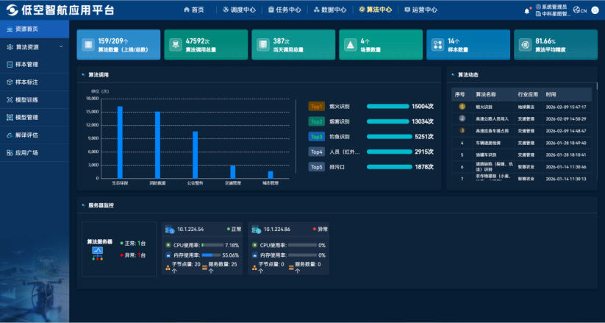Image resolution: width=605 pixels, height=323 pixels.
Task: Click the 算法服务器 cluster icon
Action: (97, 252)
